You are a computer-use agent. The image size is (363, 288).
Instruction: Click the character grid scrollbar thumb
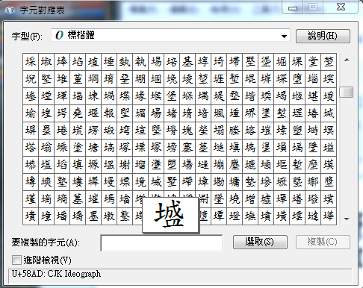click(x=347, y=93)
